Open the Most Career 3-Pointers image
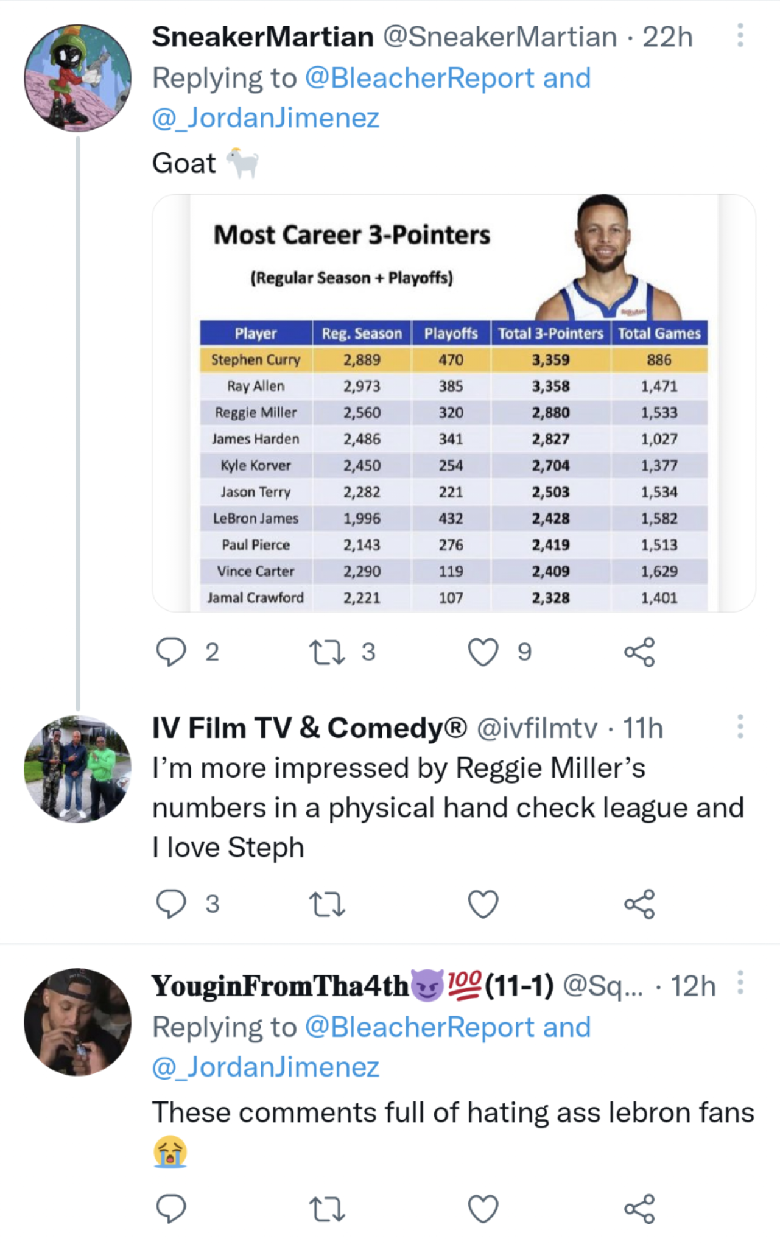 (x=454, y=403)
